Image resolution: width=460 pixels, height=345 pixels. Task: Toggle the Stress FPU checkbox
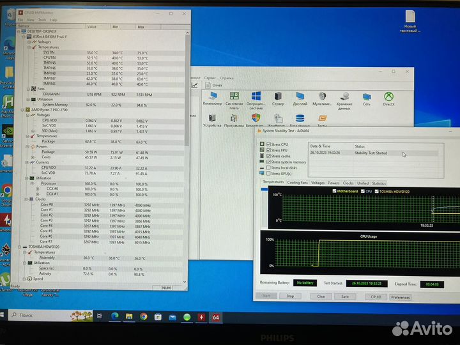[268, 150]
